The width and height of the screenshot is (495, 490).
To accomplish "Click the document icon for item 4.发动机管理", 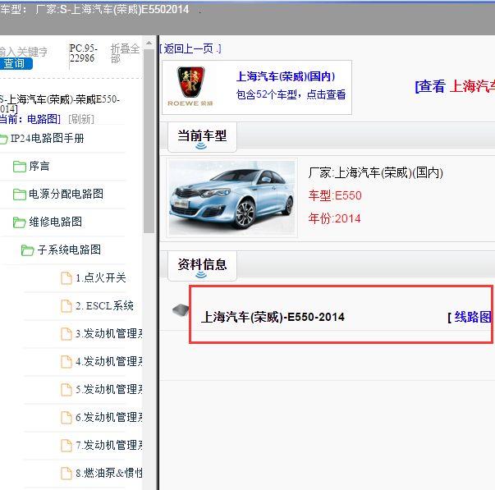I will [x=66, y=361].
